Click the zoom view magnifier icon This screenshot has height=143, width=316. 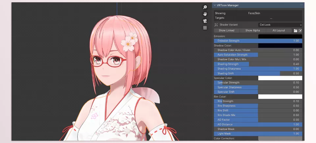point(205,7)
